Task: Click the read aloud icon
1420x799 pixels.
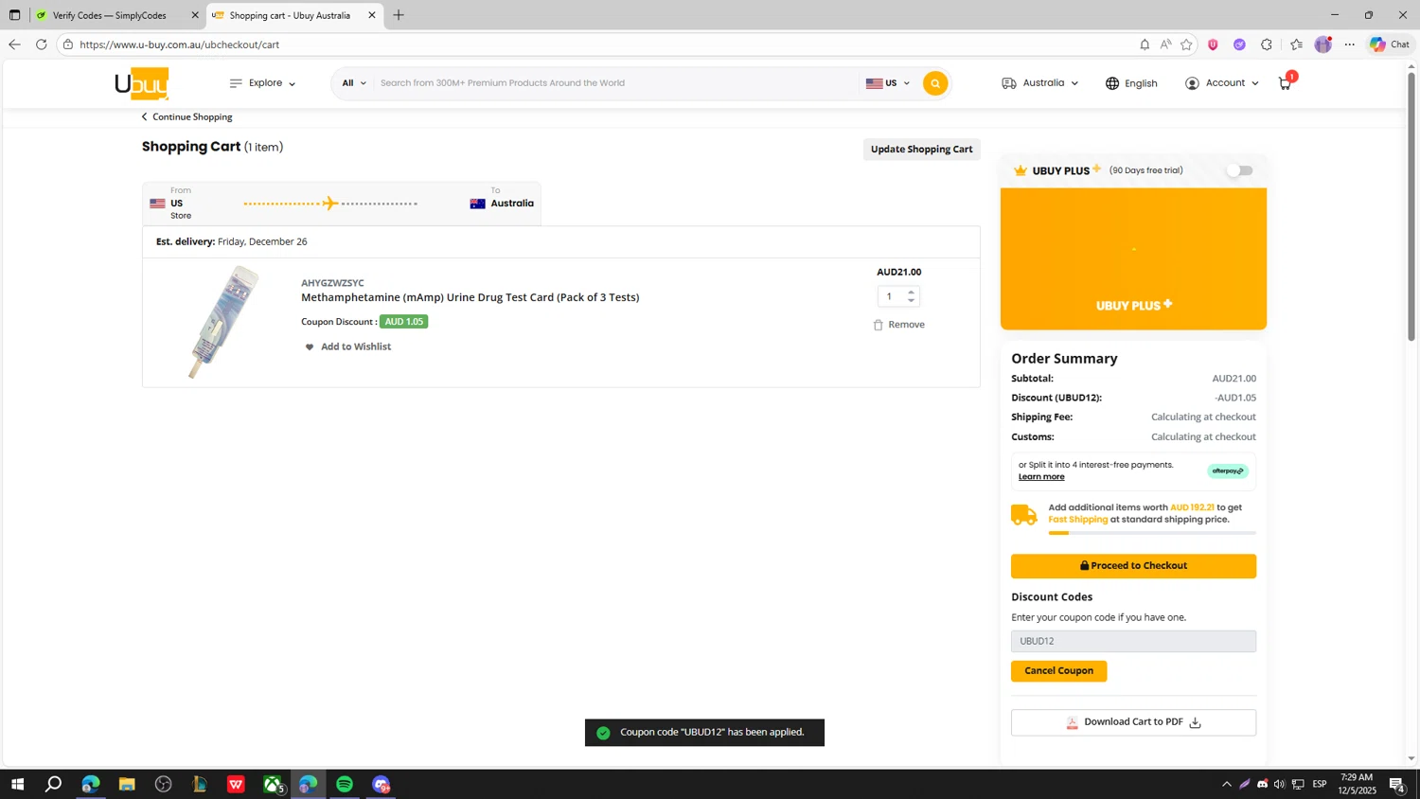Action: (1165, 44)
